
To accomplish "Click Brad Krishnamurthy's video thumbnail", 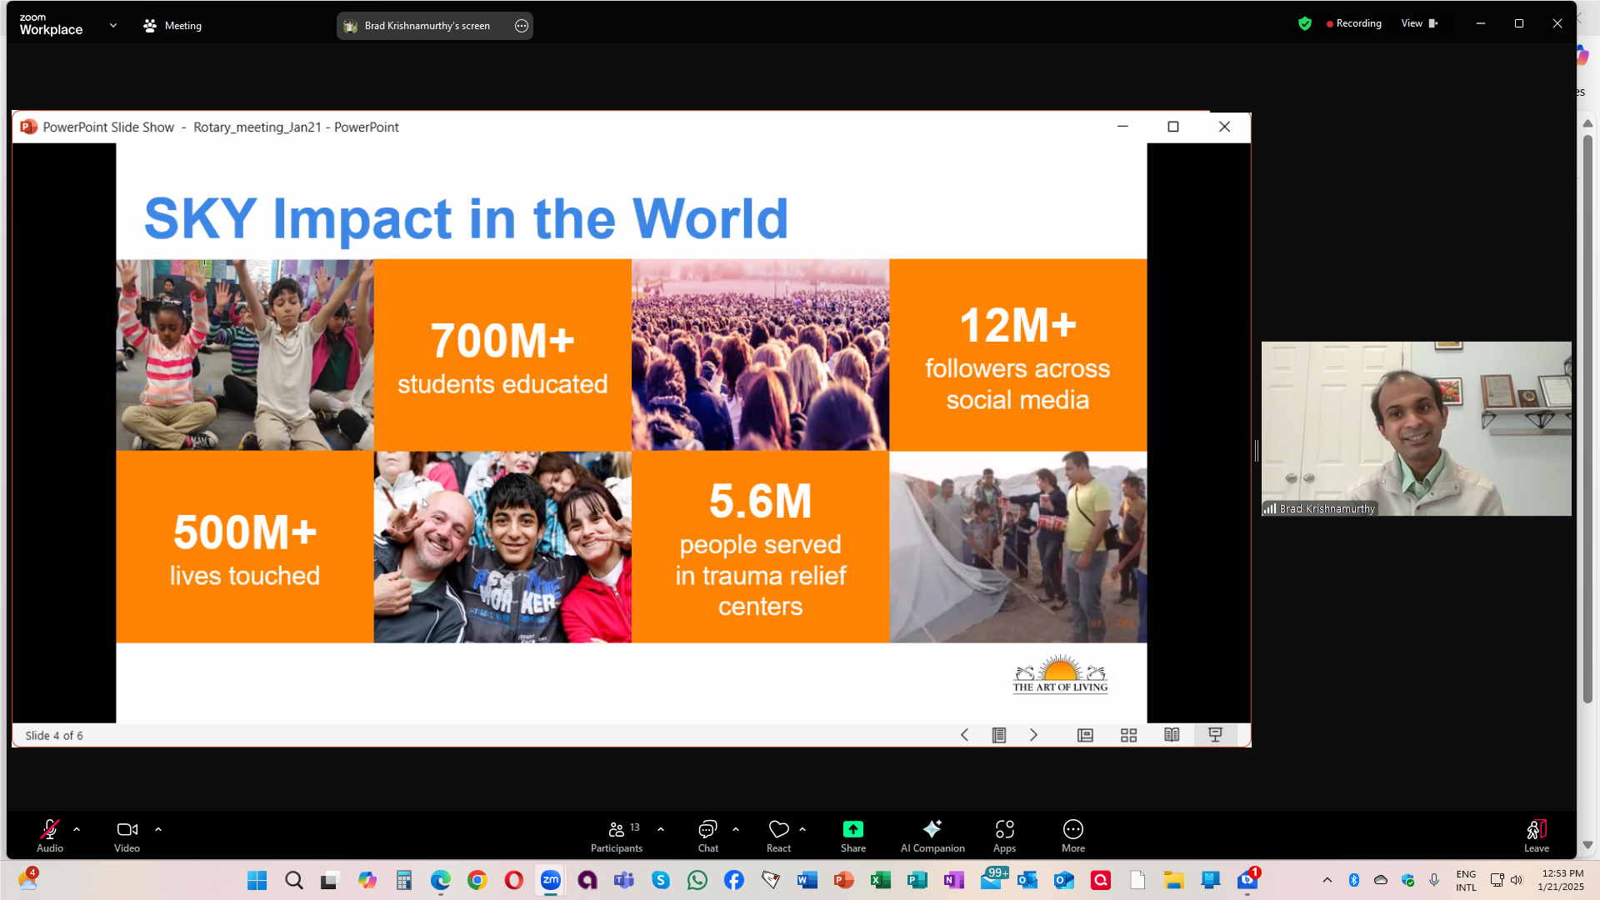I will (1416, 428).
